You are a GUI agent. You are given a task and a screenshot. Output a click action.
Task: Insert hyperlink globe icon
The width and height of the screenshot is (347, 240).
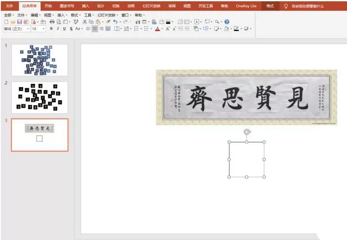point(154,22)
